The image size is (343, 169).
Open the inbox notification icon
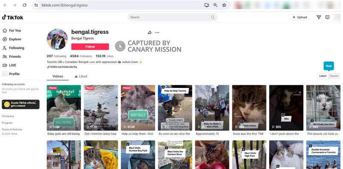click(x=327, y=17)
